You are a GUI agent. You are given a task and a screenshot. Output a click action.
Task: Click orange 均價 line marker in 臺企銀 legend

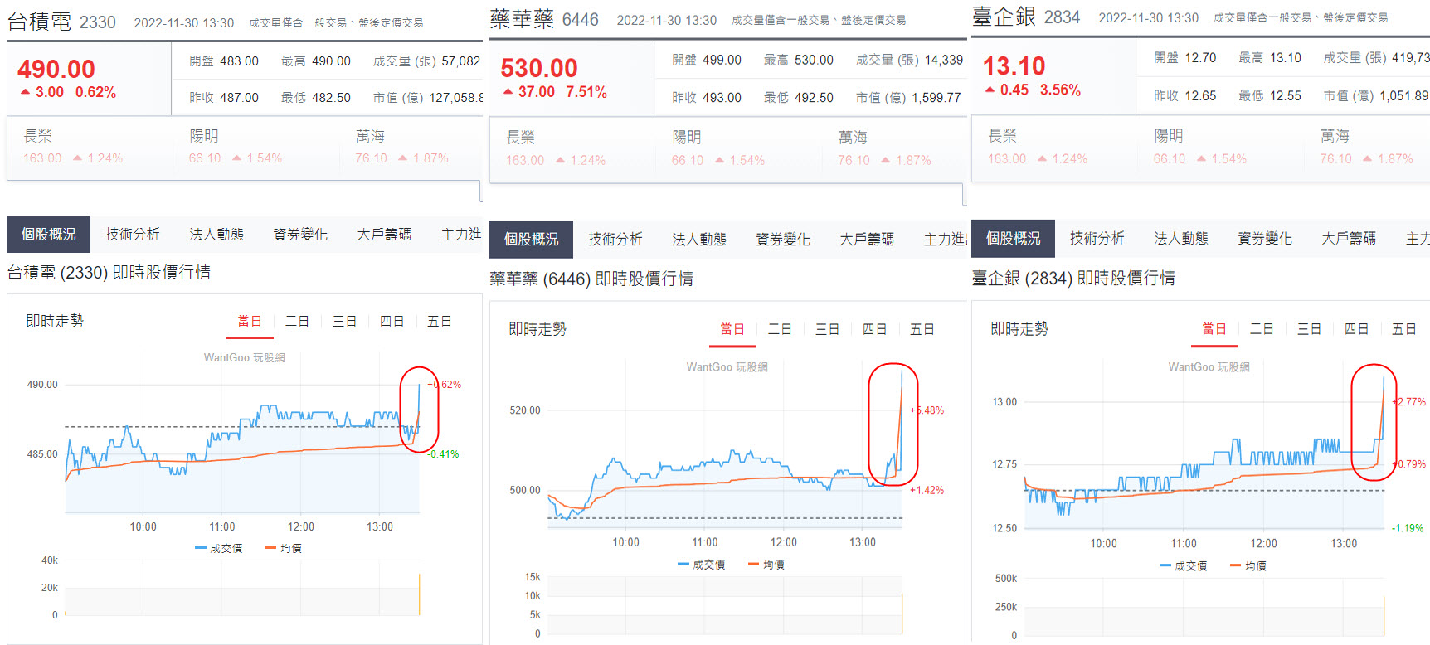click(x=1235, y=565)
